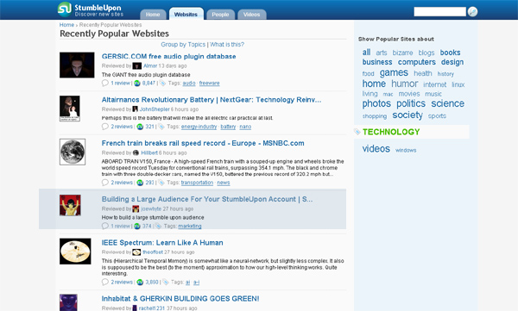Select the 'videos' topic in tag cloud

tap(376, 149)
